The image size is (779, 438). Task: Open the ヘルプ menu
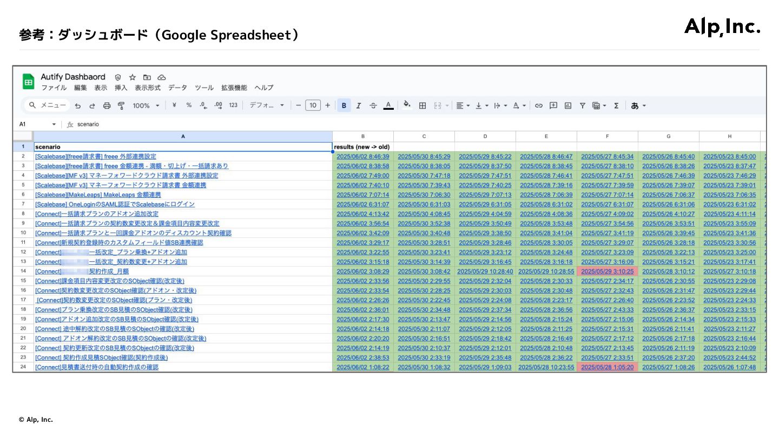pyautogui.click(x=263, y=88)
